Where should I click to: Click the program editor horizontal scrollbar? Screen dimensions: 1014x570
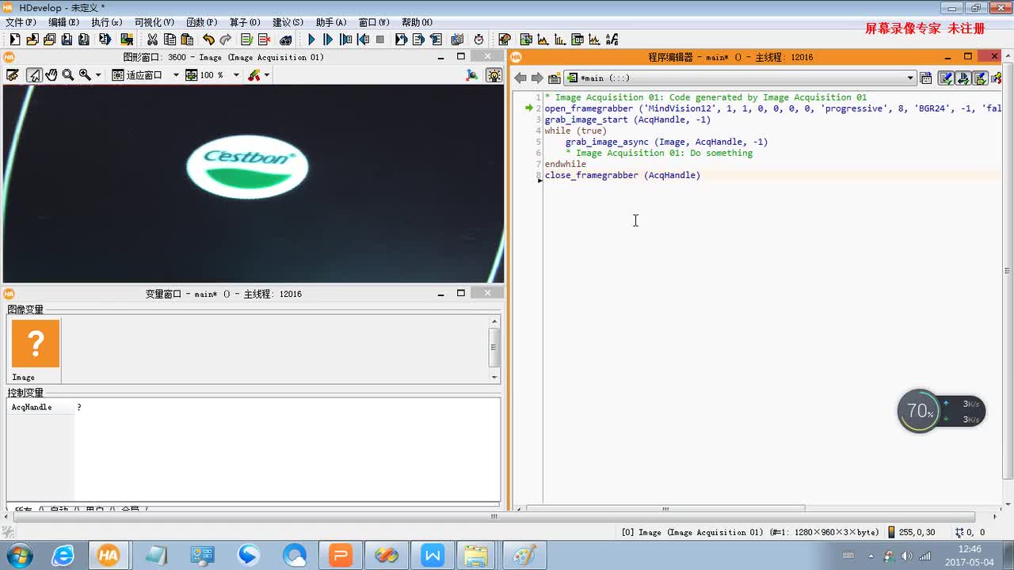[x=665, y=509]
